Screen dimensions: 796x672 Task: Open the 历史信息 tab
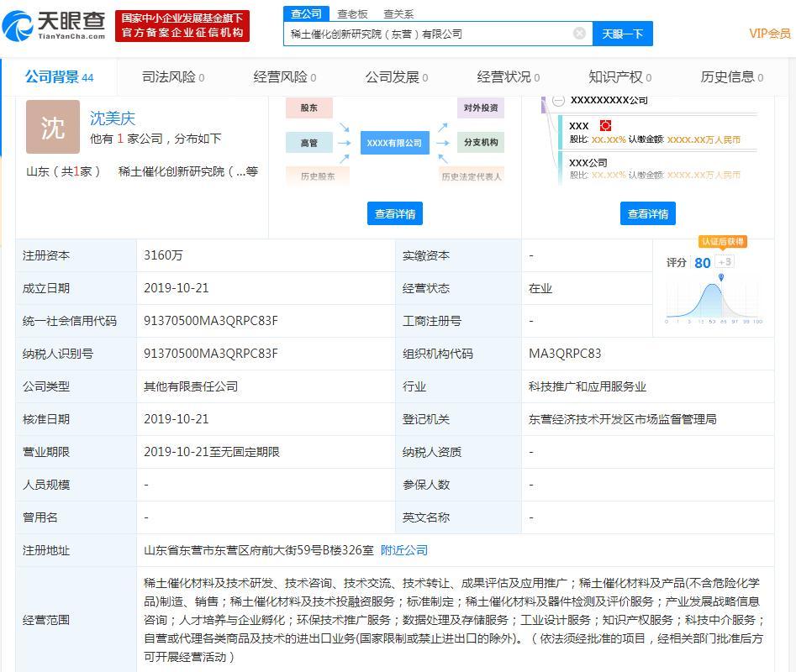[731, 77]
